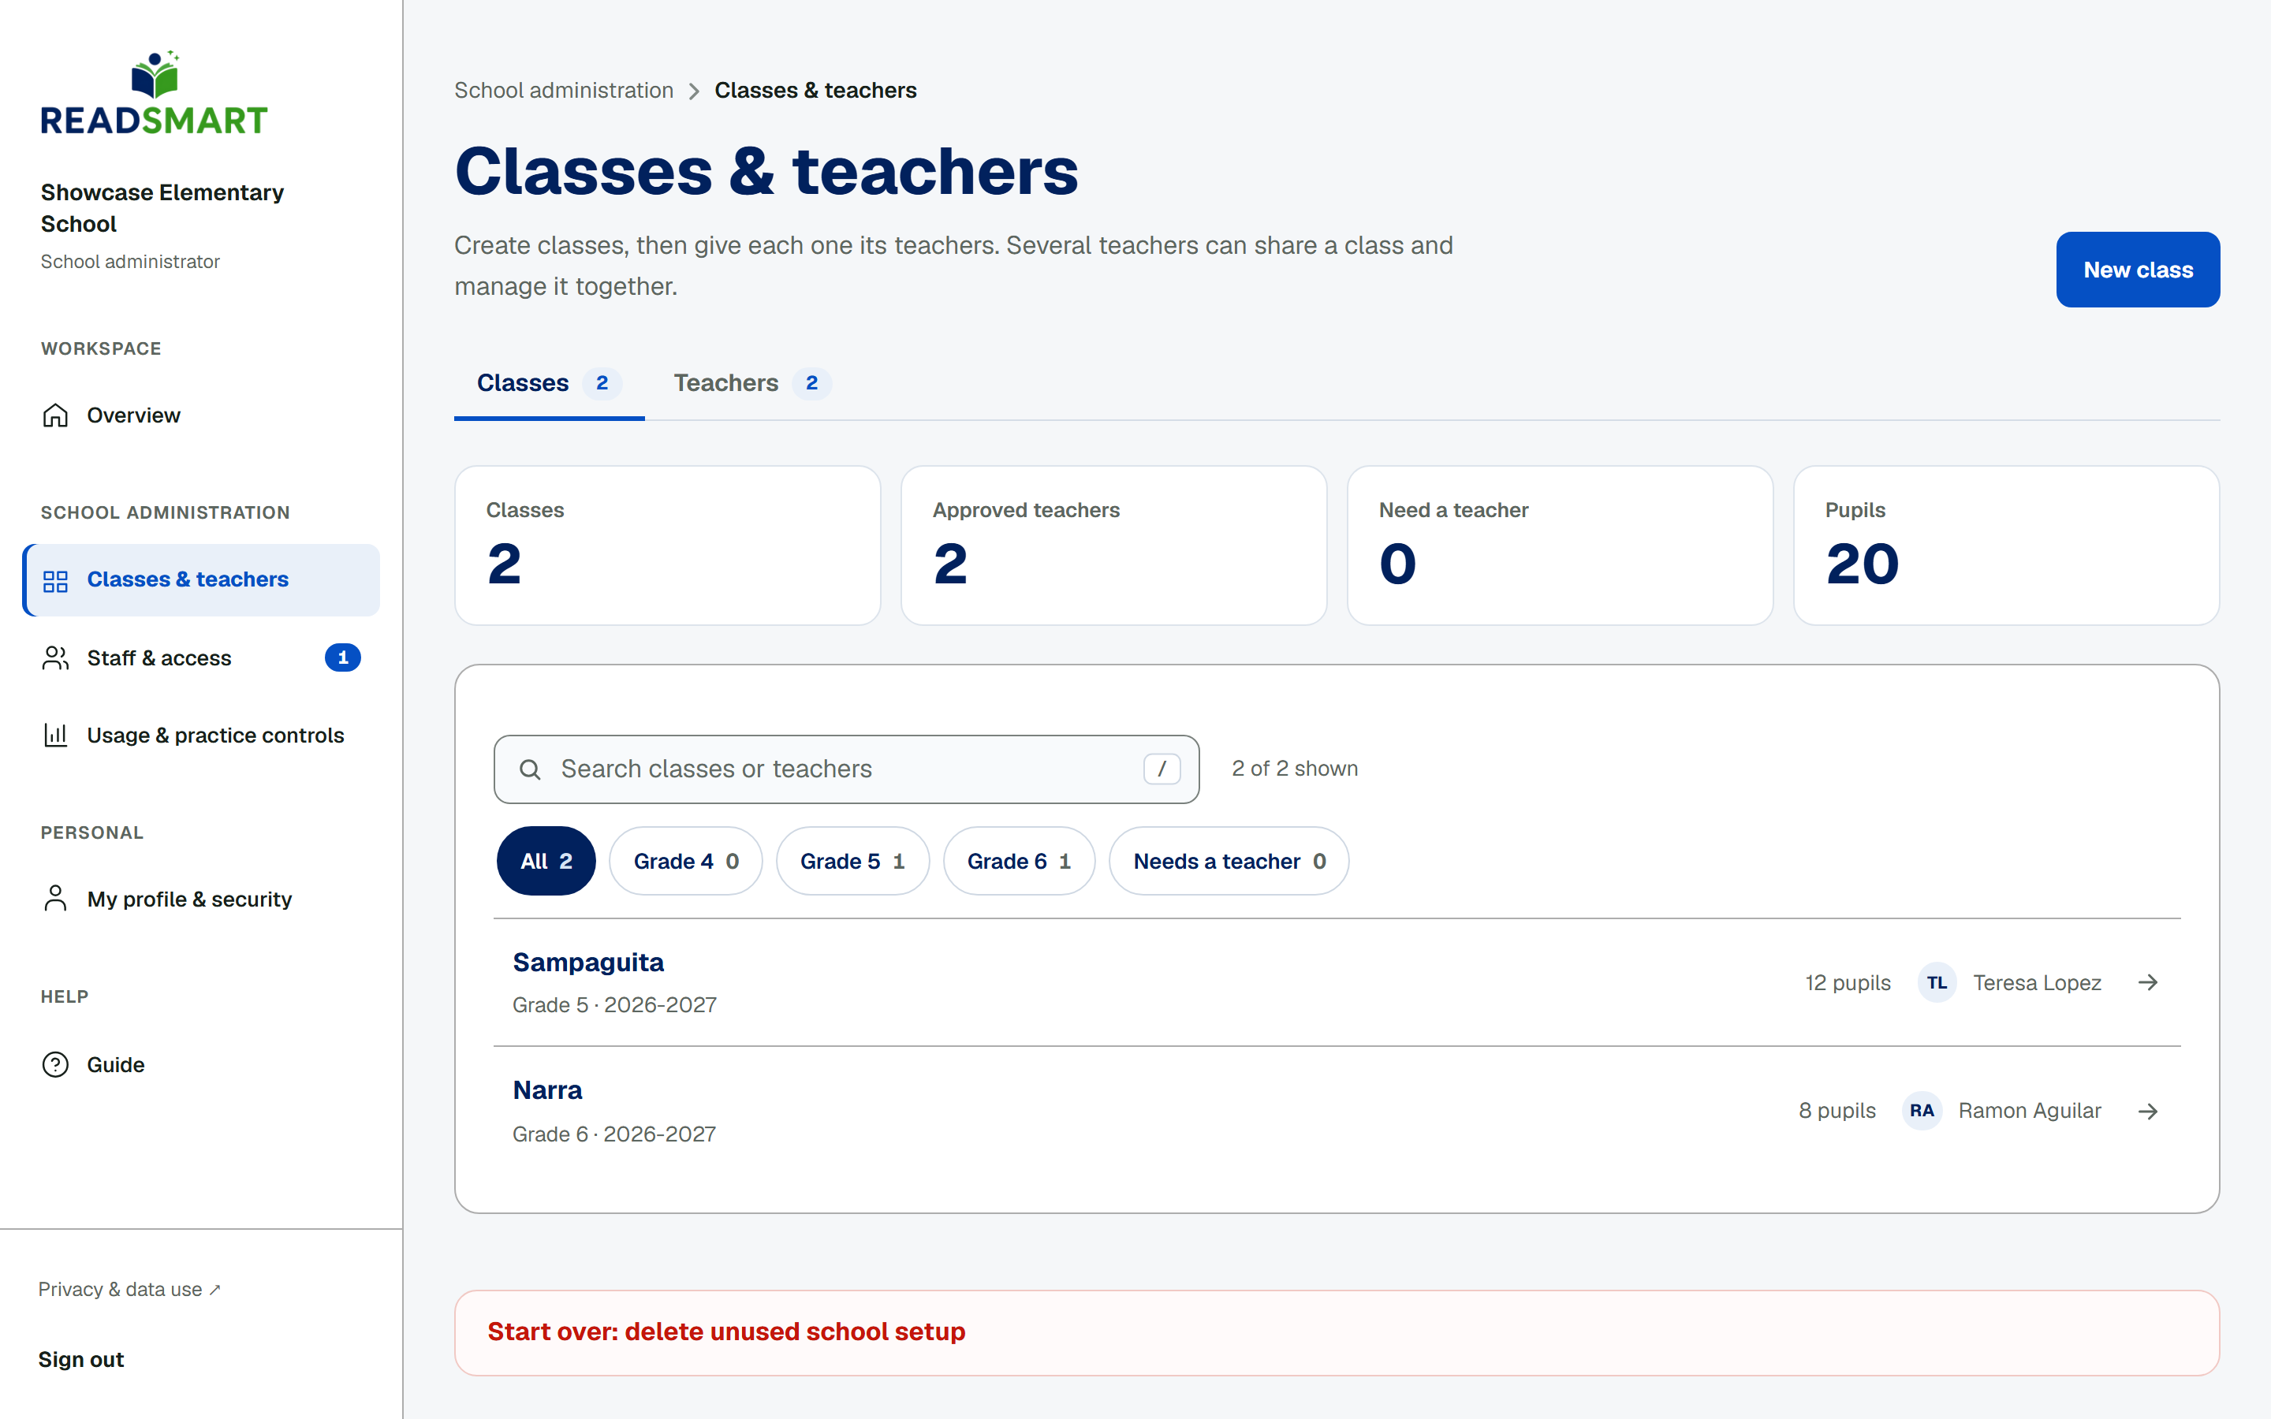Click the Approved teachers stat card

click(x=1114, y=546)
